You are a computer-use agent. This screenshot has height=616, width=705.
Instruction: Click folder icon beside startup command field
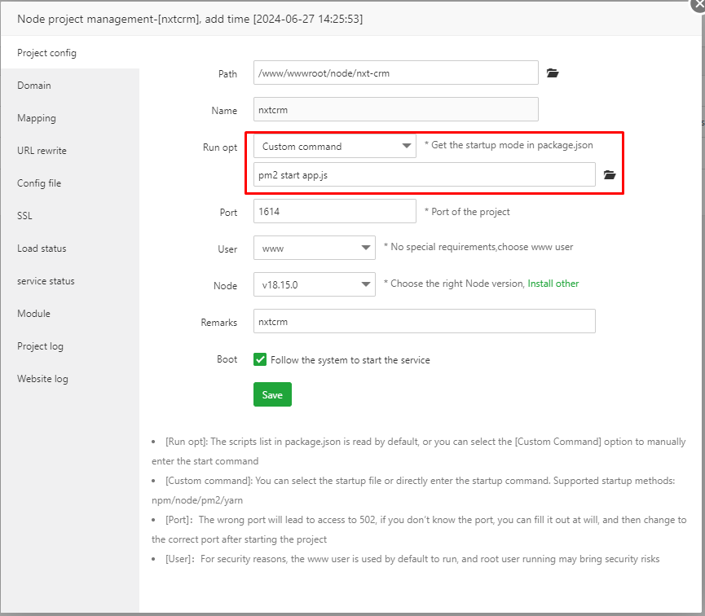609,175
